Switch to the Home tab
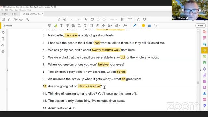This screenshot has height=117, width=208. pos(5,14)
